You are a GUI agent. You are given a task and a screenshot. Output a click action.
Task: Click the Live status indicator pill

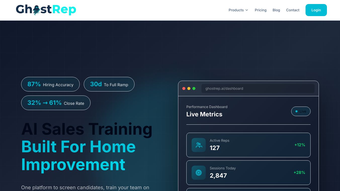[x=301, y=111]
